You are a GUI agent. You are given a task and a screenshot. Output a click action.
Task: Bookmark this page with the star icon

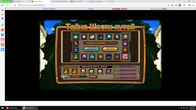click(176, 5)
